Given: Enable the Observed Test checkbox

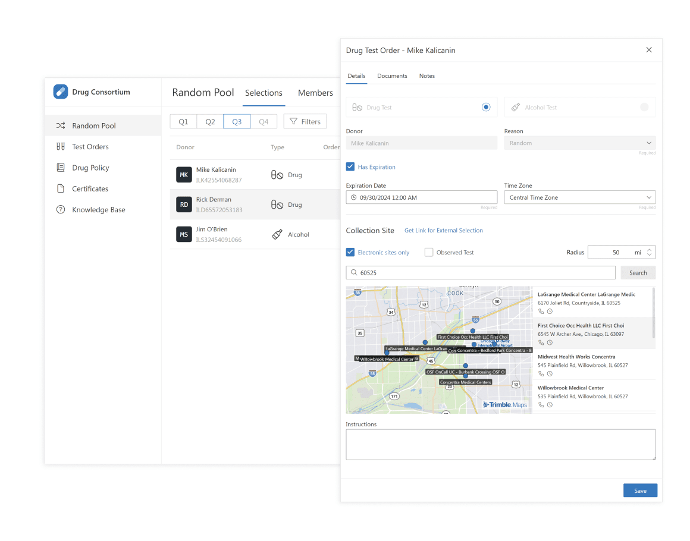Looking at the screenshot, I should point(429,253).
